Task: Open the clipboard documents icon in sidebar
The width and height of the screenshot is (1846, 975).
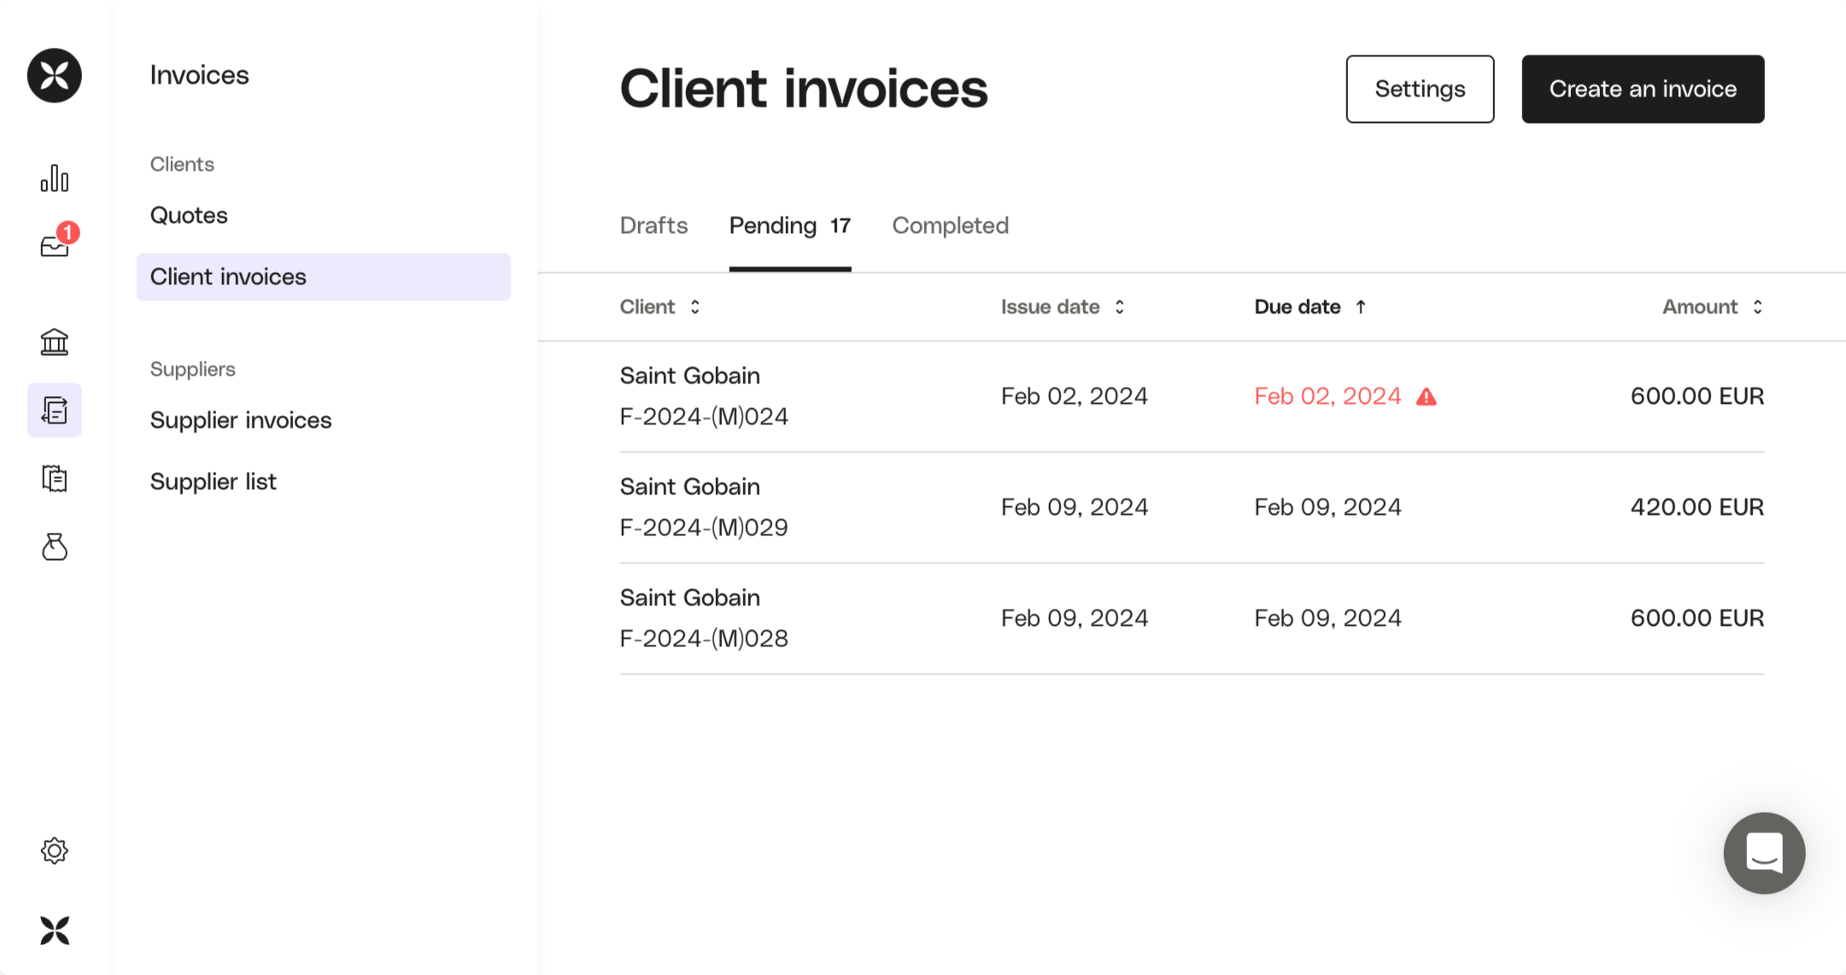Action: click(x=55, y=479)
